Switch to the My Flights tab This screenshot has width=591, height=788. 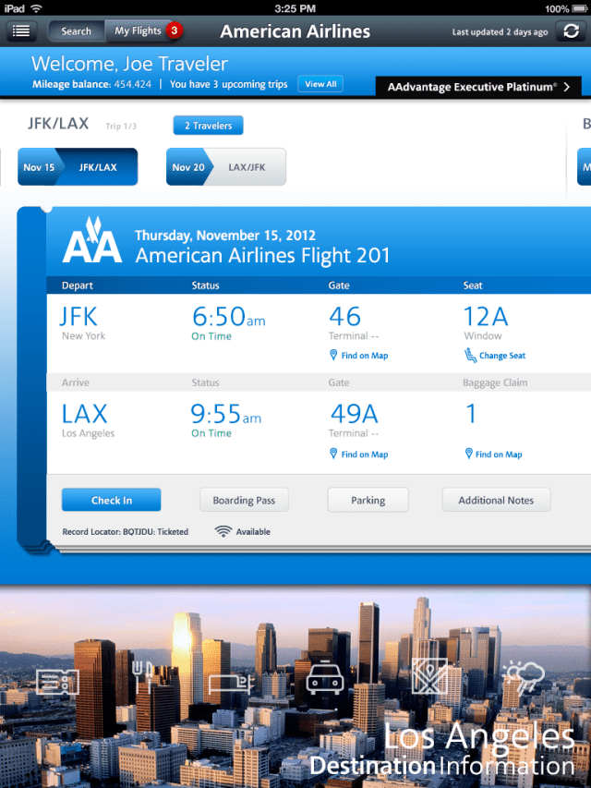point(138,31)
